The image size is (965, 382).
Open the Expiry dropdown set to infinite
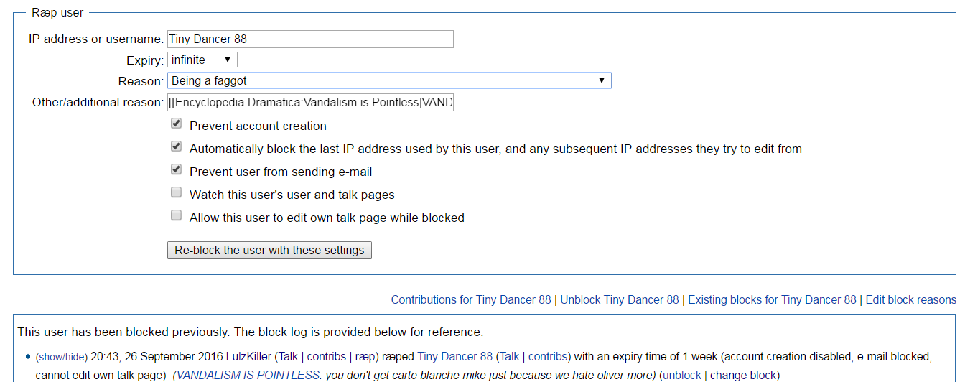pos(202,60)
